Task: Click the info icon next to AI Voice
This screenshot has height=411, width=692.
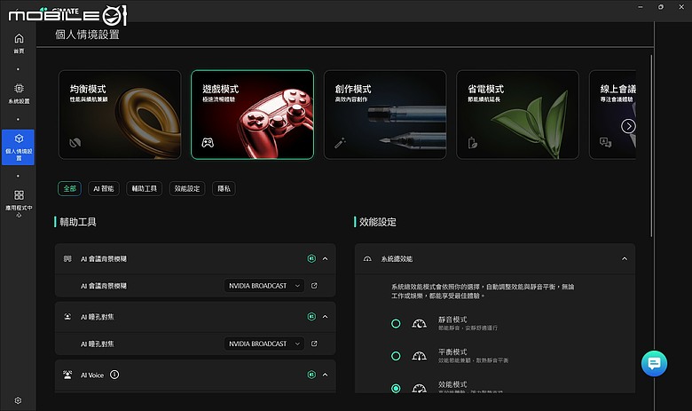Action: pos(114,375)
